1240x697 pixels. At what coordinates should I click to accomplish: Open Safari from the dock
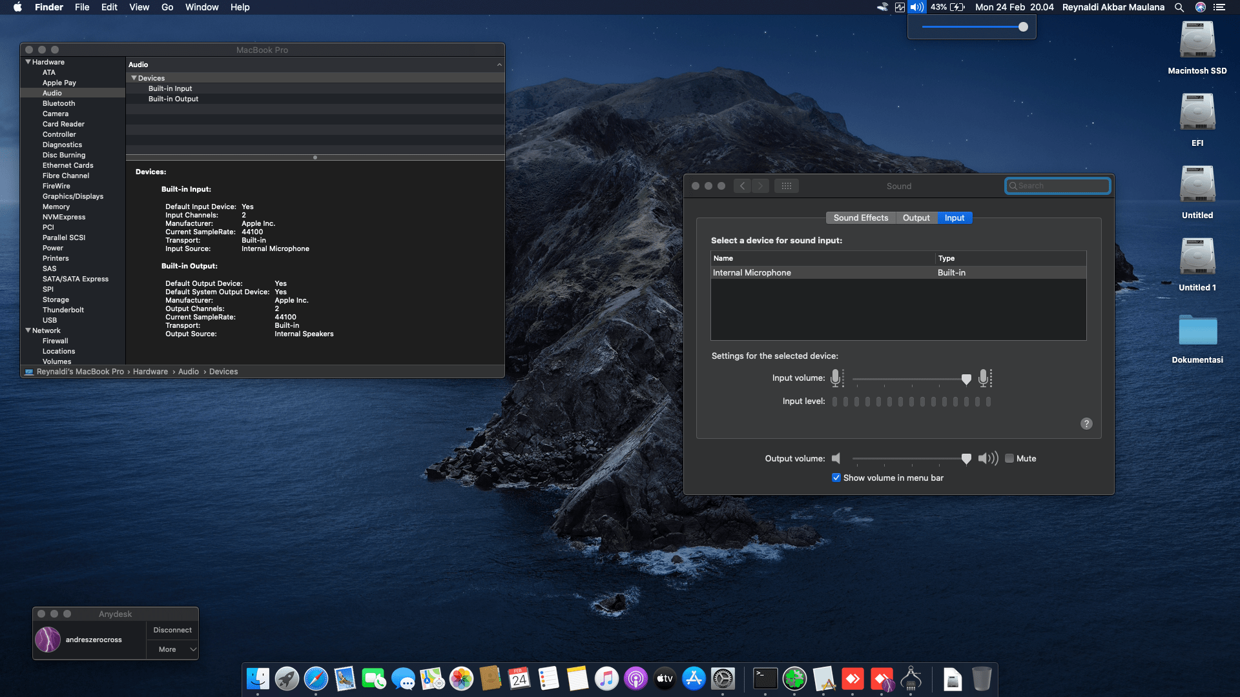point(316,679)
